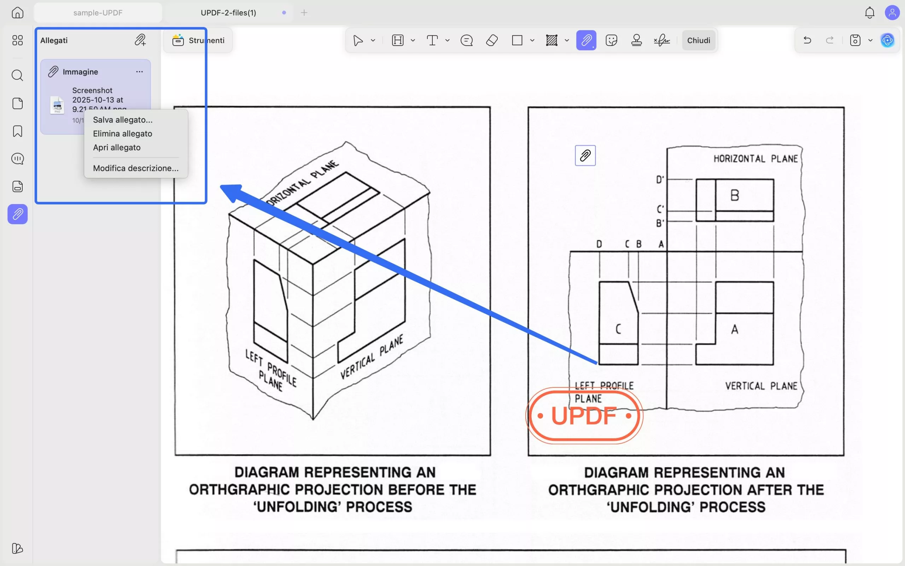This screenshot has width=905, height=566.
Task: Expand the text tool dropdown arrow
Action: pyautogui.click(x=447, y=40)
